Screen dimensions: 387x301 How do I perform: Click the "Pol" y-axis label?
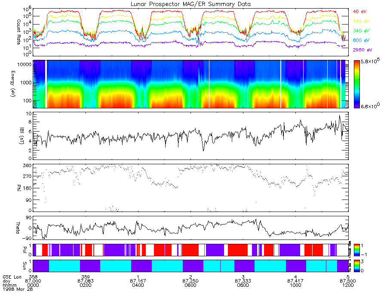(x=25, y=250)
